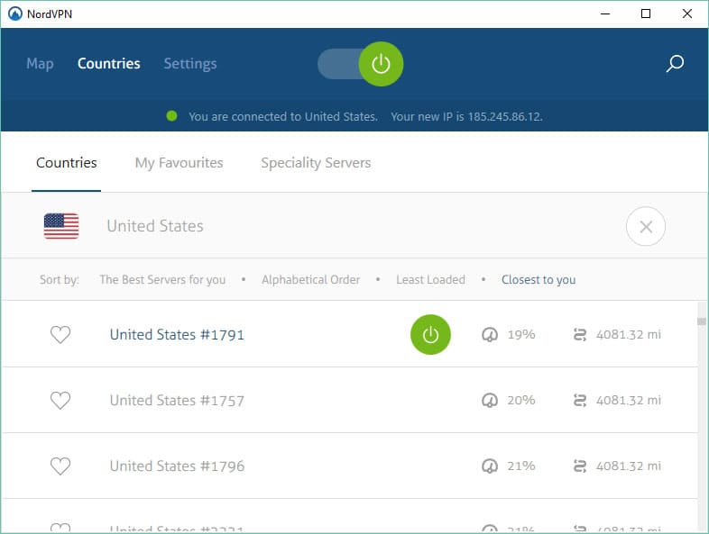This screenshot has height=534, width=709.
Task: Close the United States country filter
Action: (646, 226)
